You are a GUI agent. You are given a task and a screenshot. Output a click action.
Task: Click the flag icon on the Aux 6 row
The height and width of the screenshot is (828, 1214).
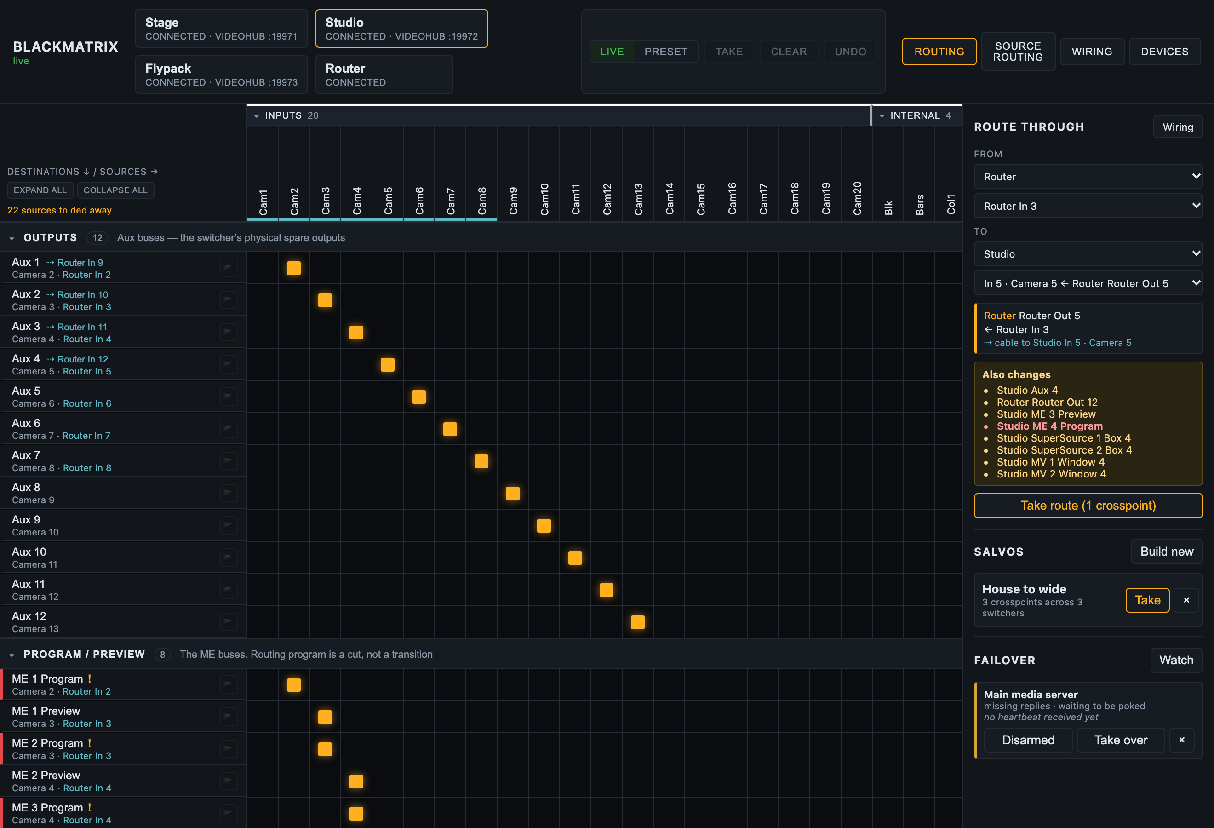point(228,428)
